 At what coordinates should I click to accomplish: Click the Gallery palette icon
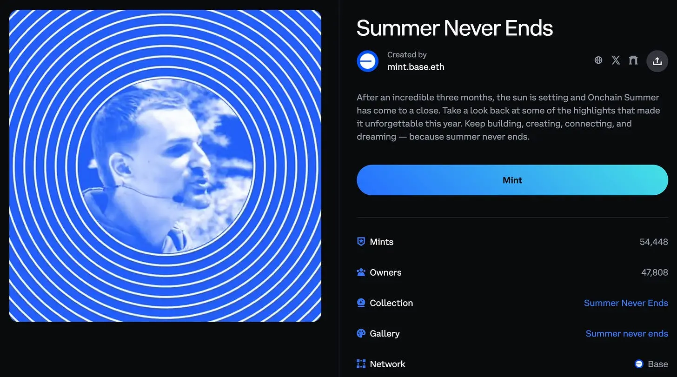(361, 333)
